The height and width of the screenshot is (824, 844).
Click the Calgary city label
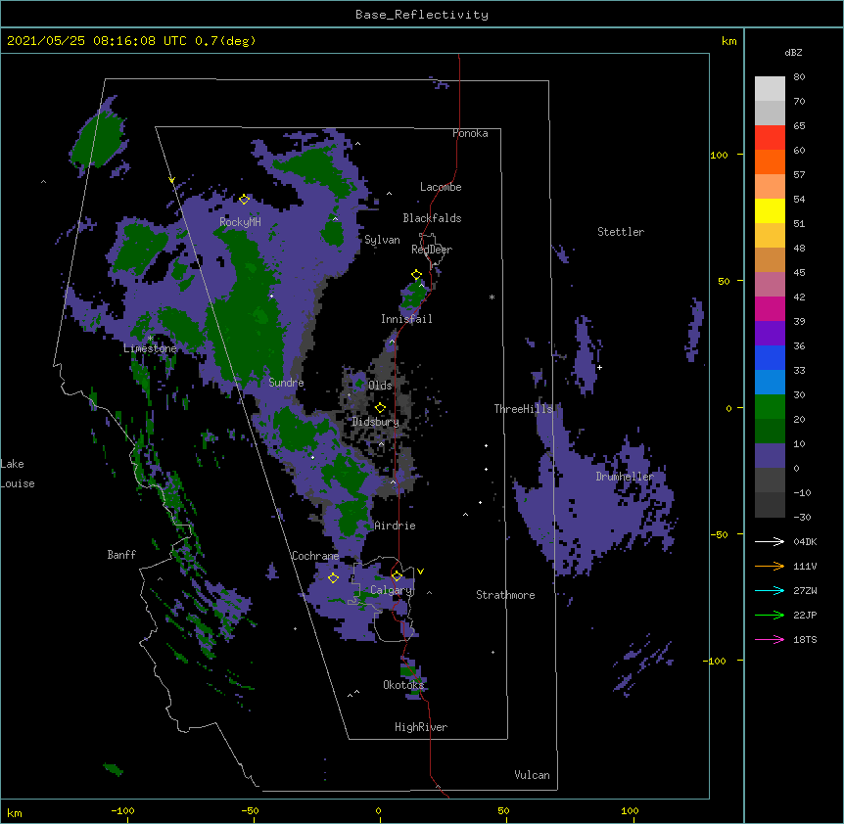tap(391, 590)
